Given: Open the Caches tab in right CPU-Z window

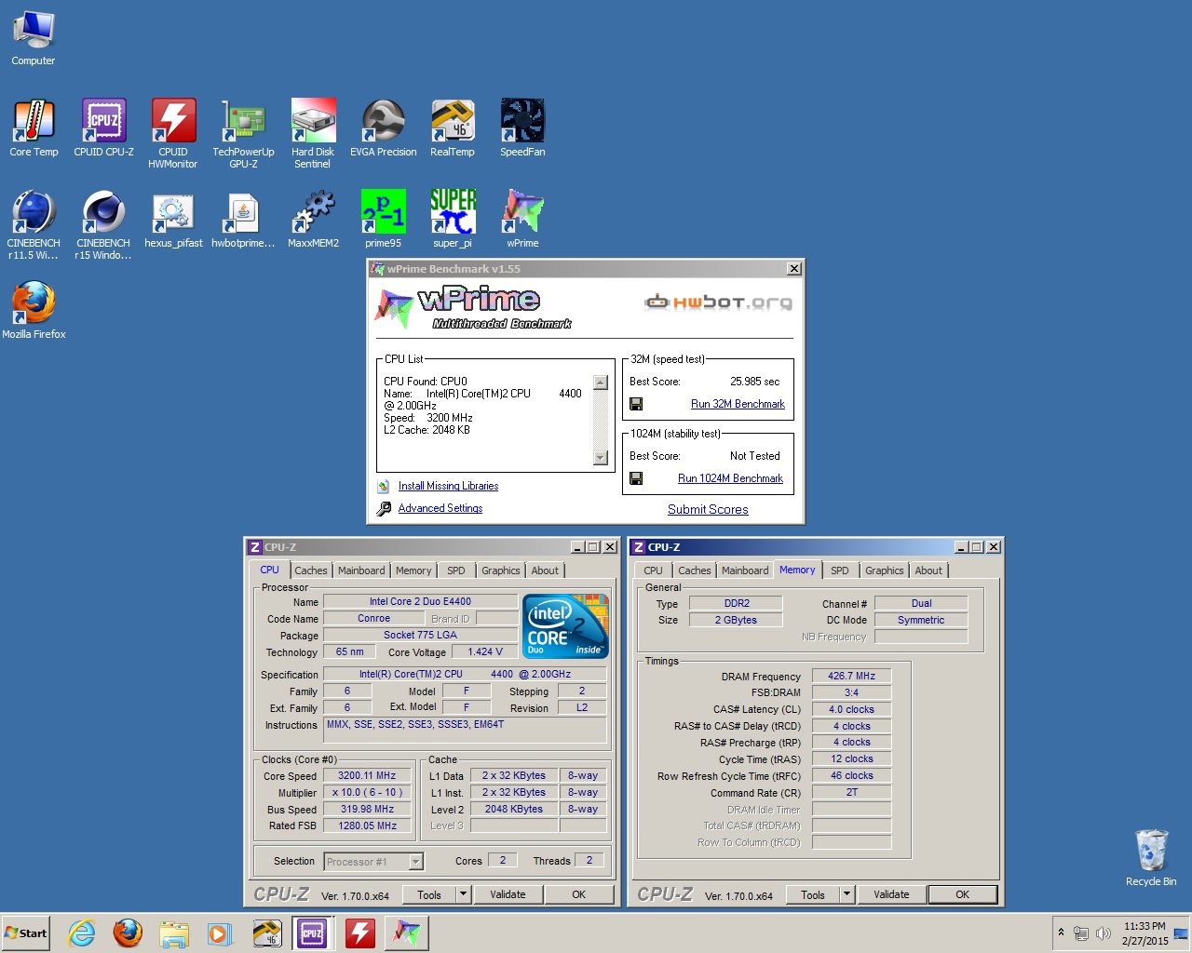Looking at the screenshot, I should tap(695, 570).
